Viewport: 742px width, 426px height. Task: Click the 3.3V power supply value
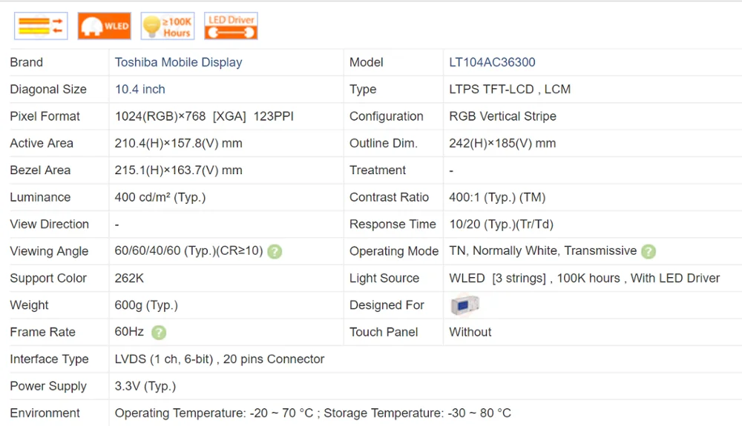pyautogui.click(x=145, y=386)
